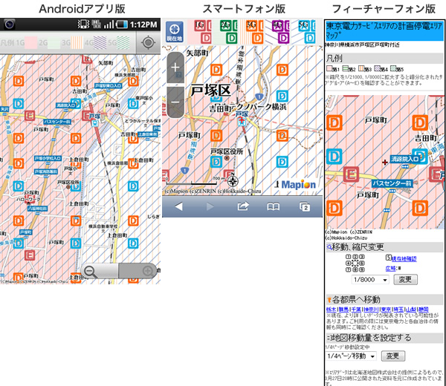Tap 戸塚区役所 label on smartphone map
Image resolution: width=446 pixels, height=386 pixels.
pyautogui.click(x=227, y=151)
